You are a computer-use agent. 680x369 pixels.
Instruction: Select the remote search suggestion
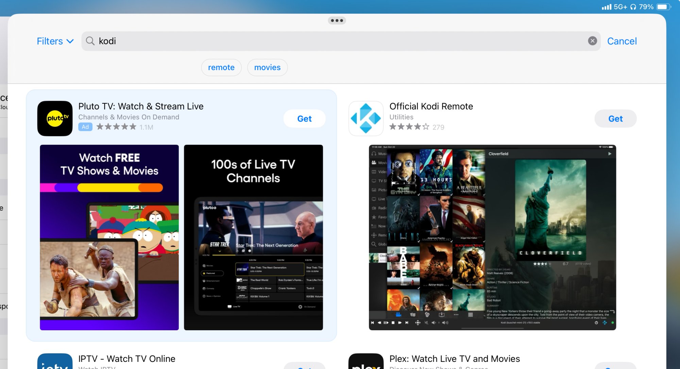221,67
